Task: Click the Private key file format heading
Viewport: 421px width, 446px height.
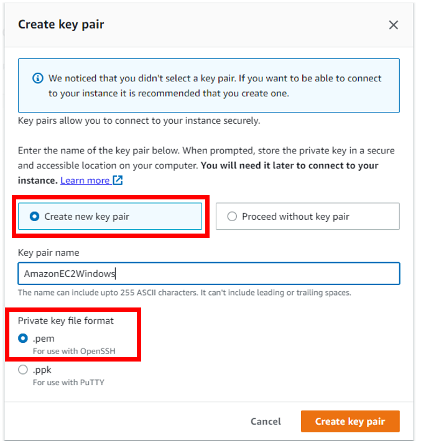Action: tap(65, 321)
